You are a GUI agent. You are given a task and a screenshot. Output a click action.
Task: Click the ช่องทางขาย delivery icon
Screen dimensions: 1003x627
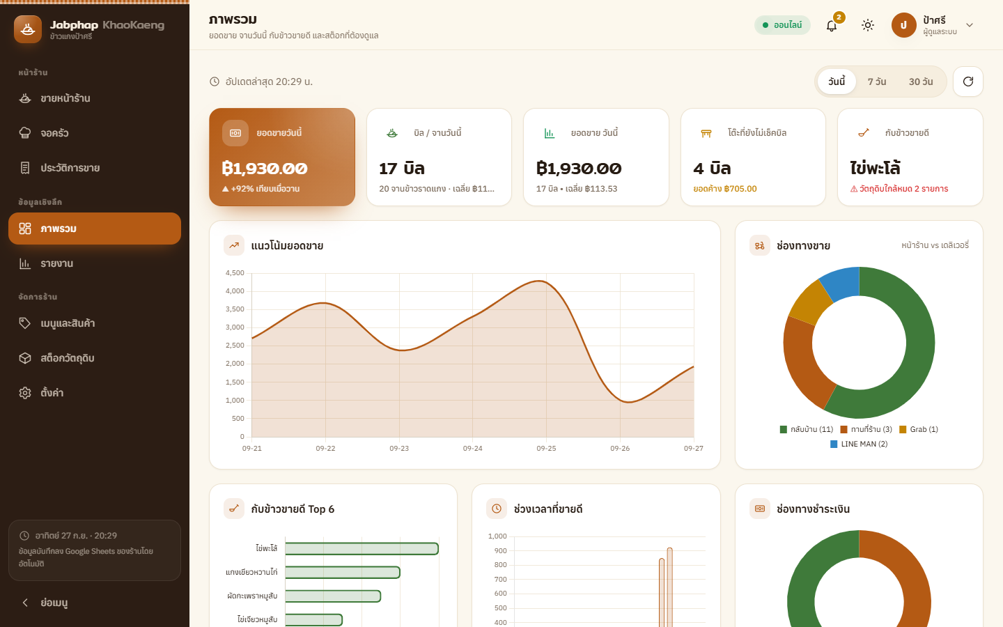point(760,245)
